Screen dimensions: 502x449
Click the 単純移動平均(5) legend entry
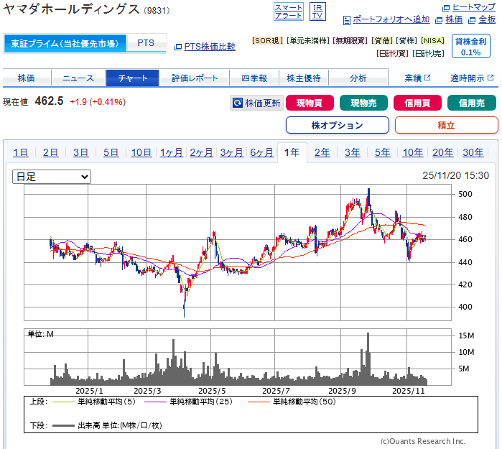point(93,402)
